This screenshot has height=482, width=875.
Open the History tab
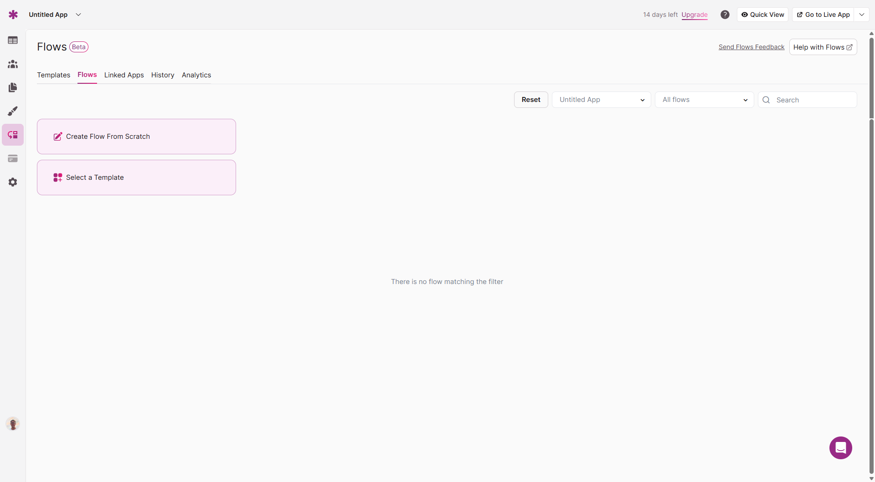[163, 75]
